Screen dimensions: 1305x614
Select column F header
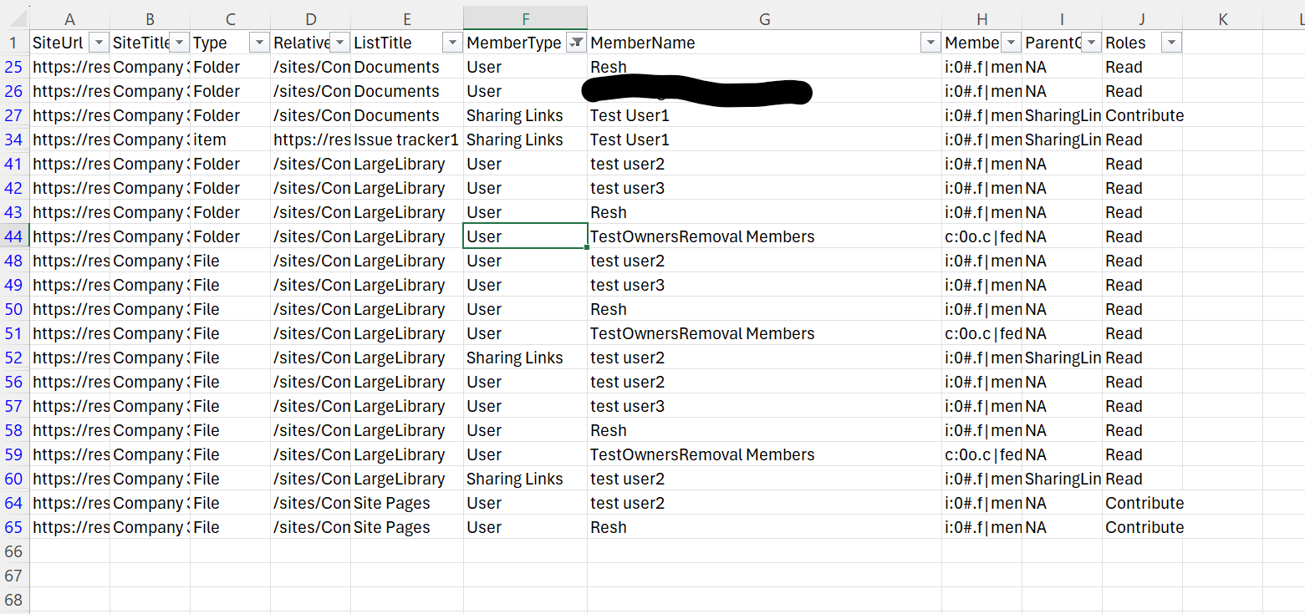coord(525,18)
